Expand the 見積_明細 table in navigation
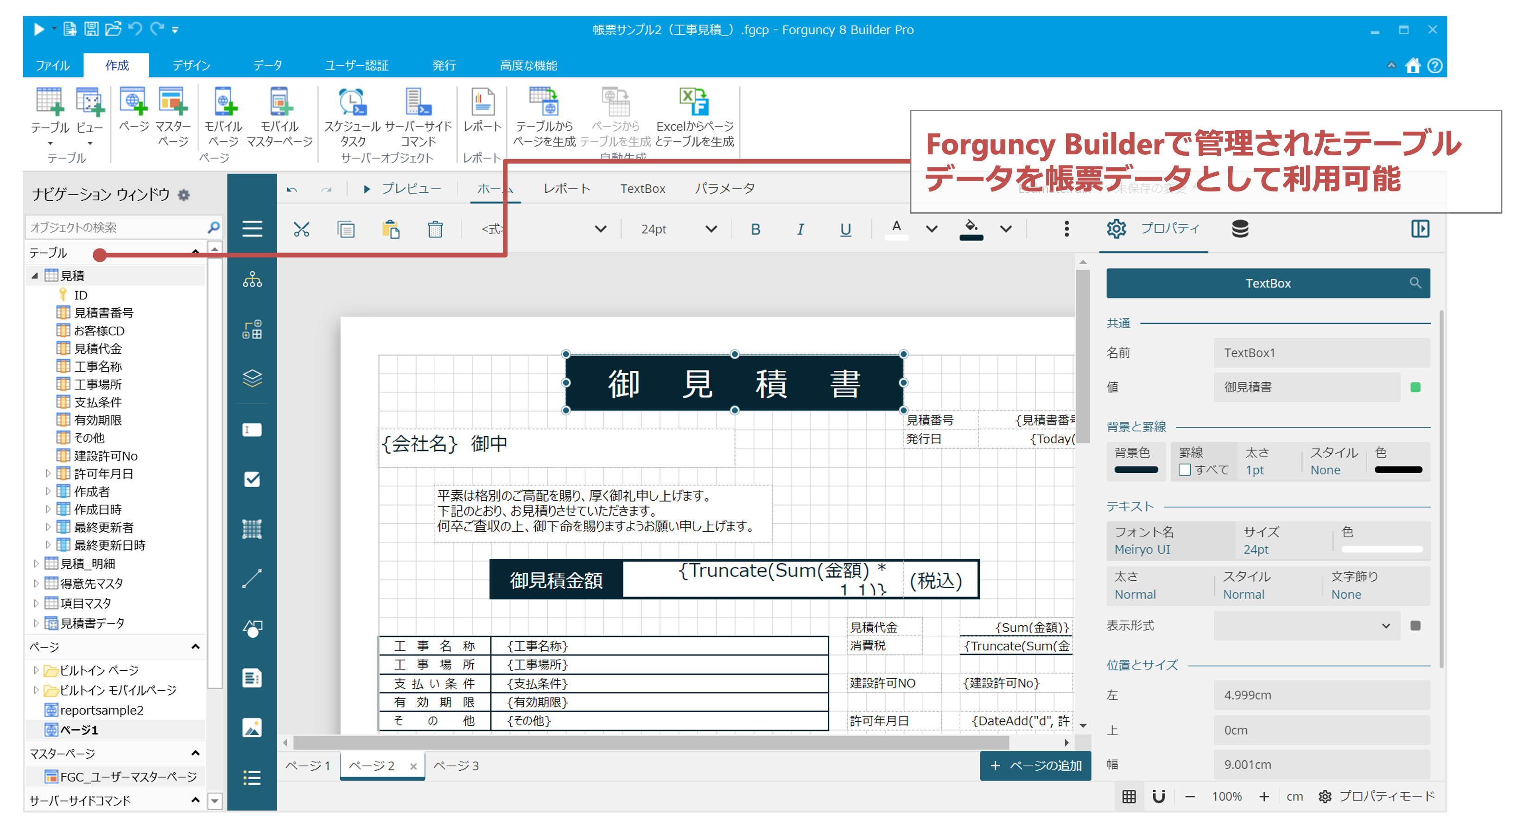This screenshot has height=826, width=1523. (x=37, y=564)
